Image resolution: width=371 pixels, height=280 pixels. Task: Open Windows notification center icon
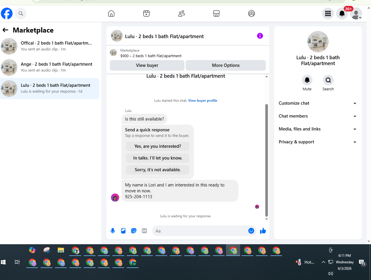point(362,262)
